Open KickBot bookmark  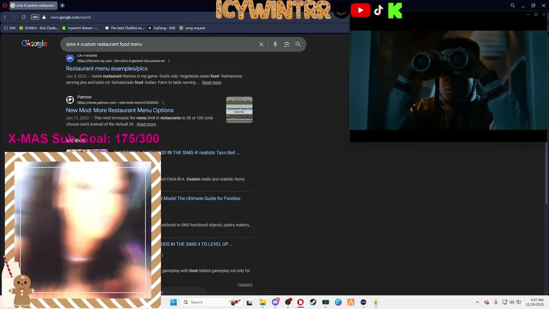coord(39,28)
